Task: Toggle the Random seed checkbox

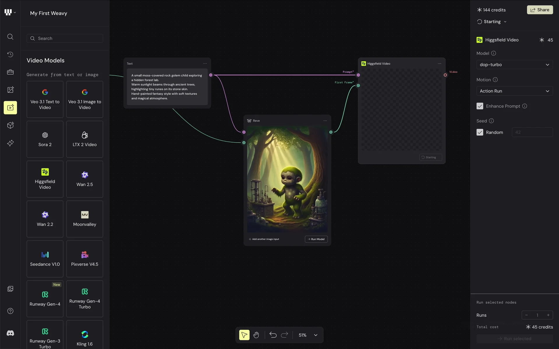Action: tap(480, 132)
